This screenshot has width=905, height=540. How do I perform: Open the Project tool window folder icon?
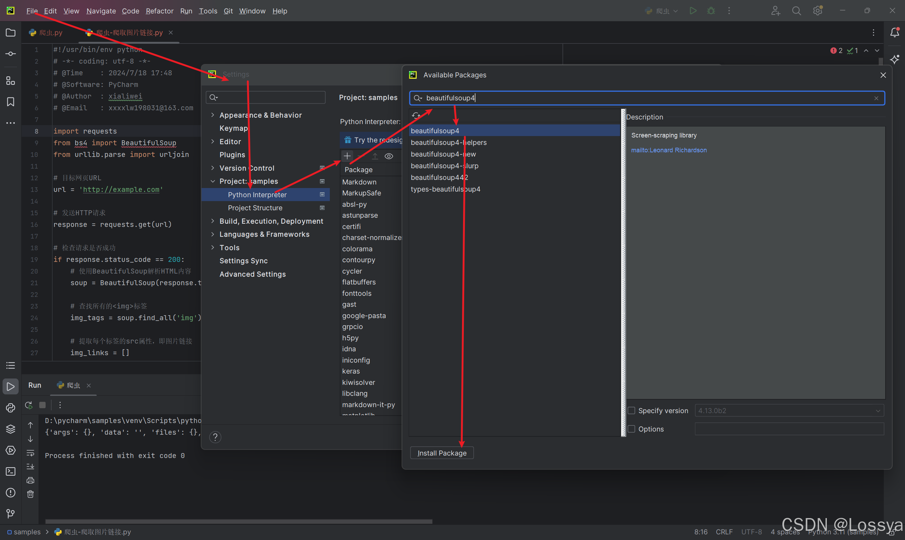coord(11,33)
